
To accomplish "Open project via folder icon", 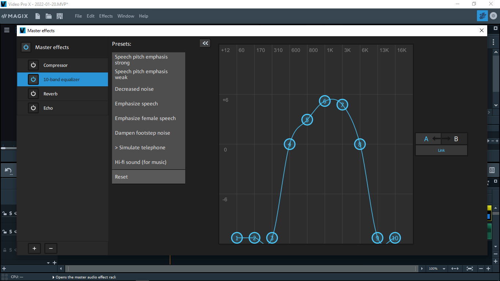I will coord(48,16).
